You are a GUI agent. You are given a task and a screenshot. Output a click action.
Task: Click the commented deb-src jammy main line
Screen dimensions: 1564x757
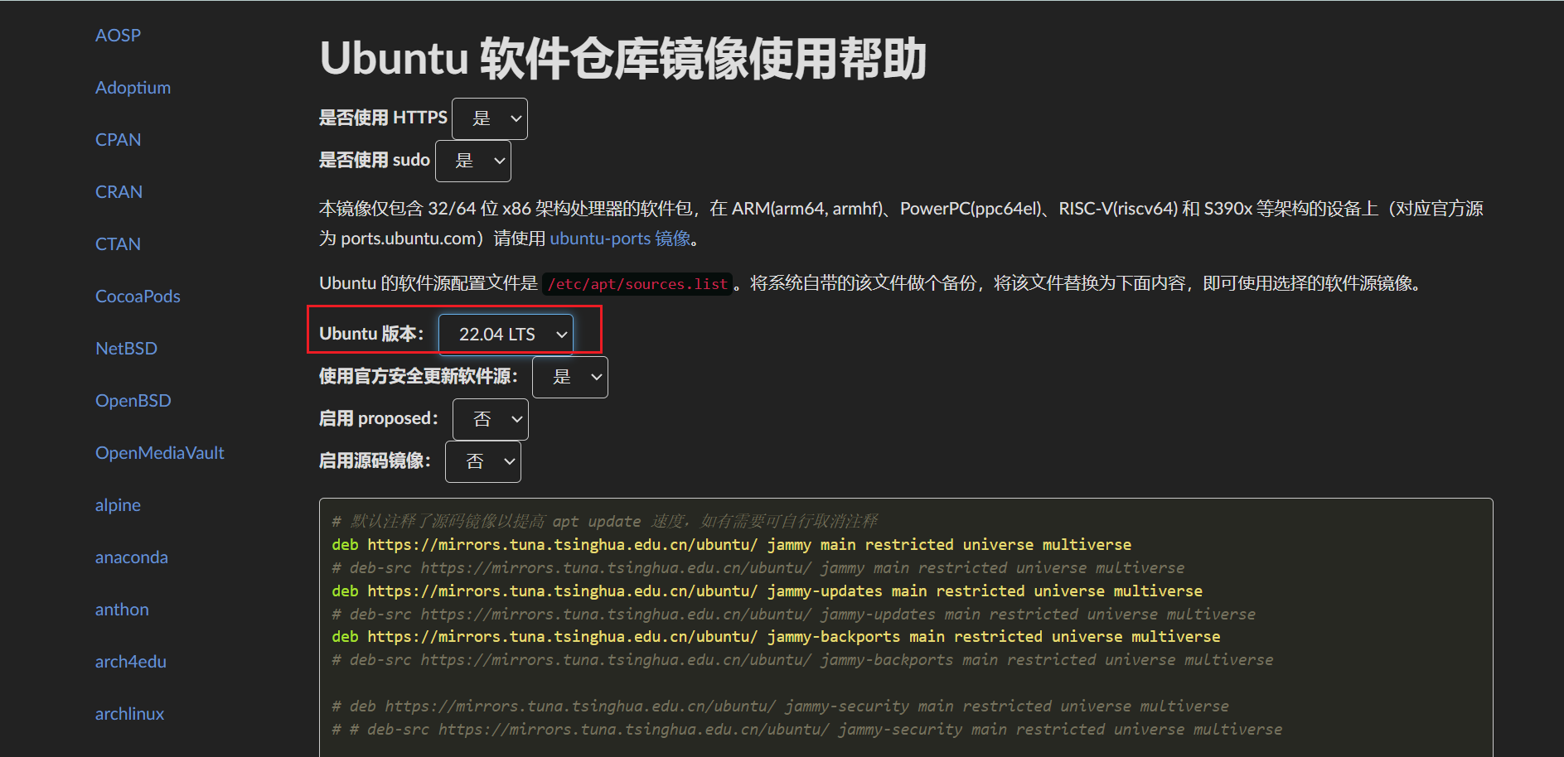(x=758, y=568)
